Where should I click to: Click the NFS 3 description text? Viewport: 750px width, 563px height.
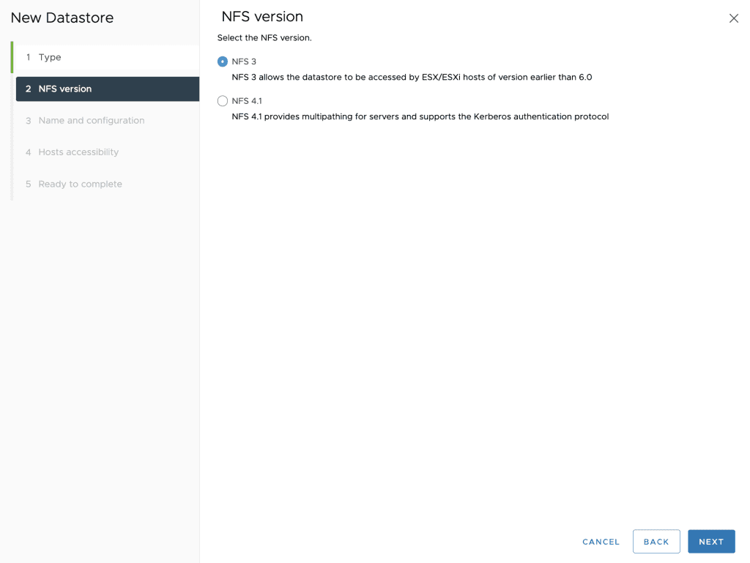pos(412,77)
